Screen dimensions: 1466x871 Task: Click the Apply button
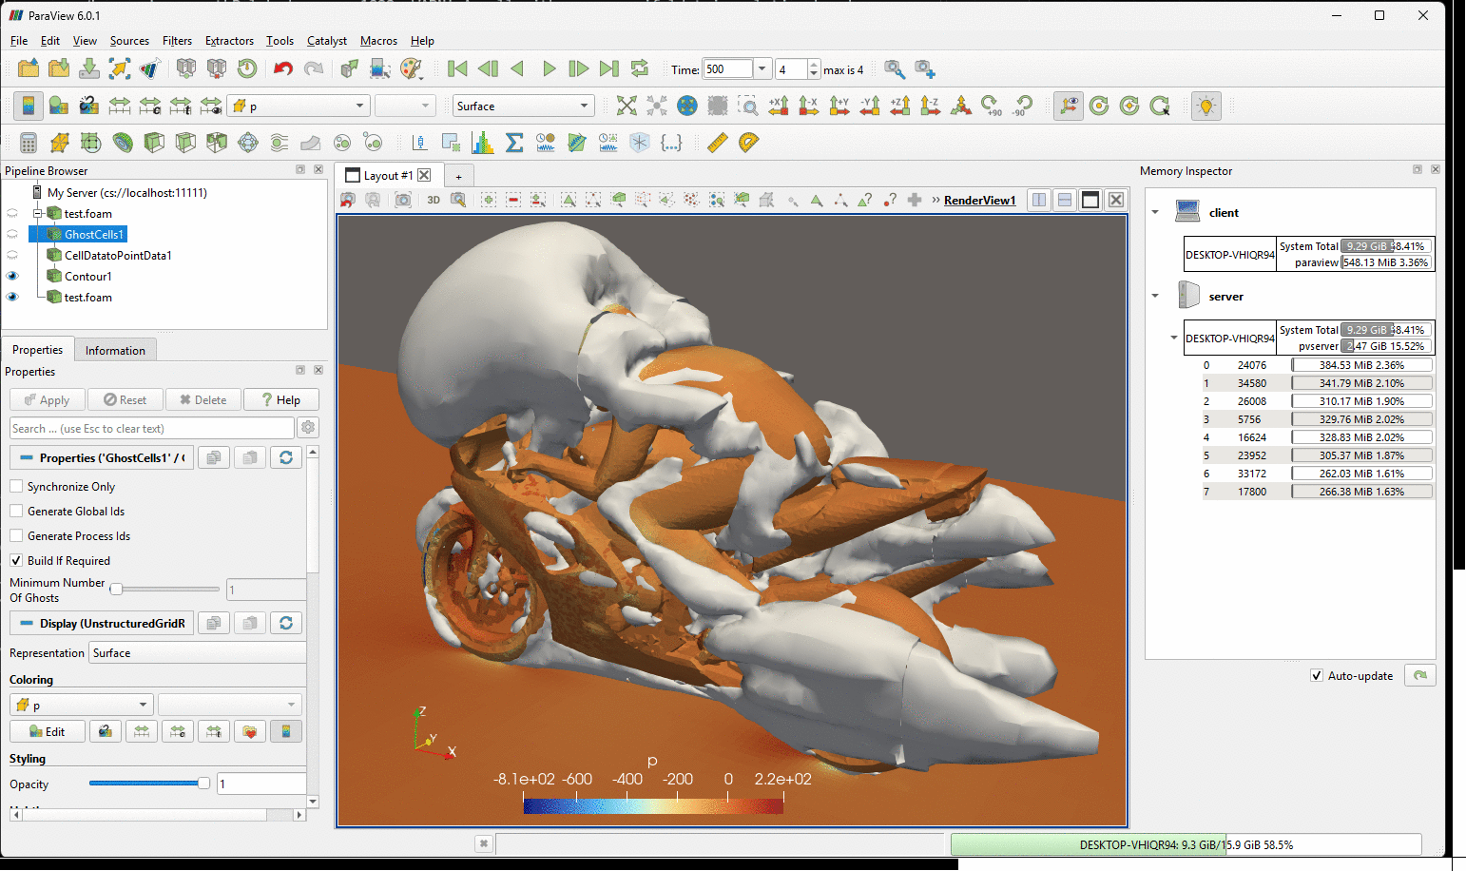click(x=48, y=400)
